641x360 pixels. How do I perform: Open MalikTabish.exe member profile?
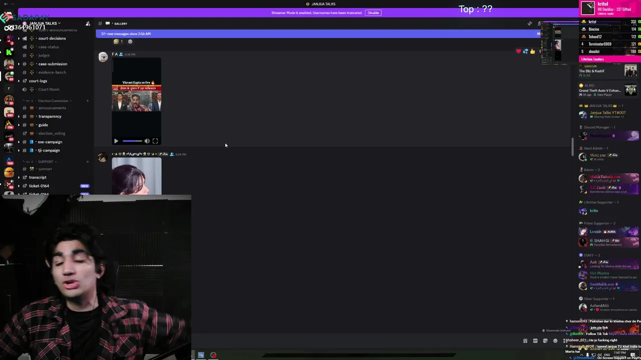coord(607,178)
